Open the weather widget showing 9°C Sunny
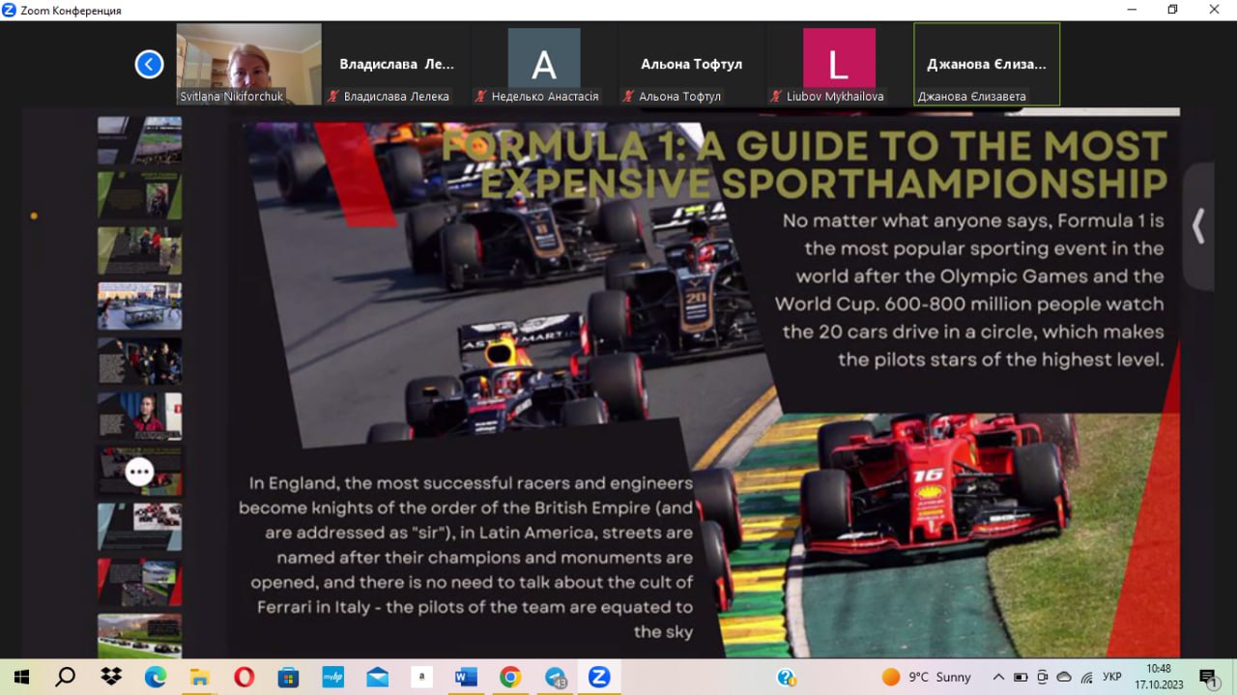 tap(927, 678)
